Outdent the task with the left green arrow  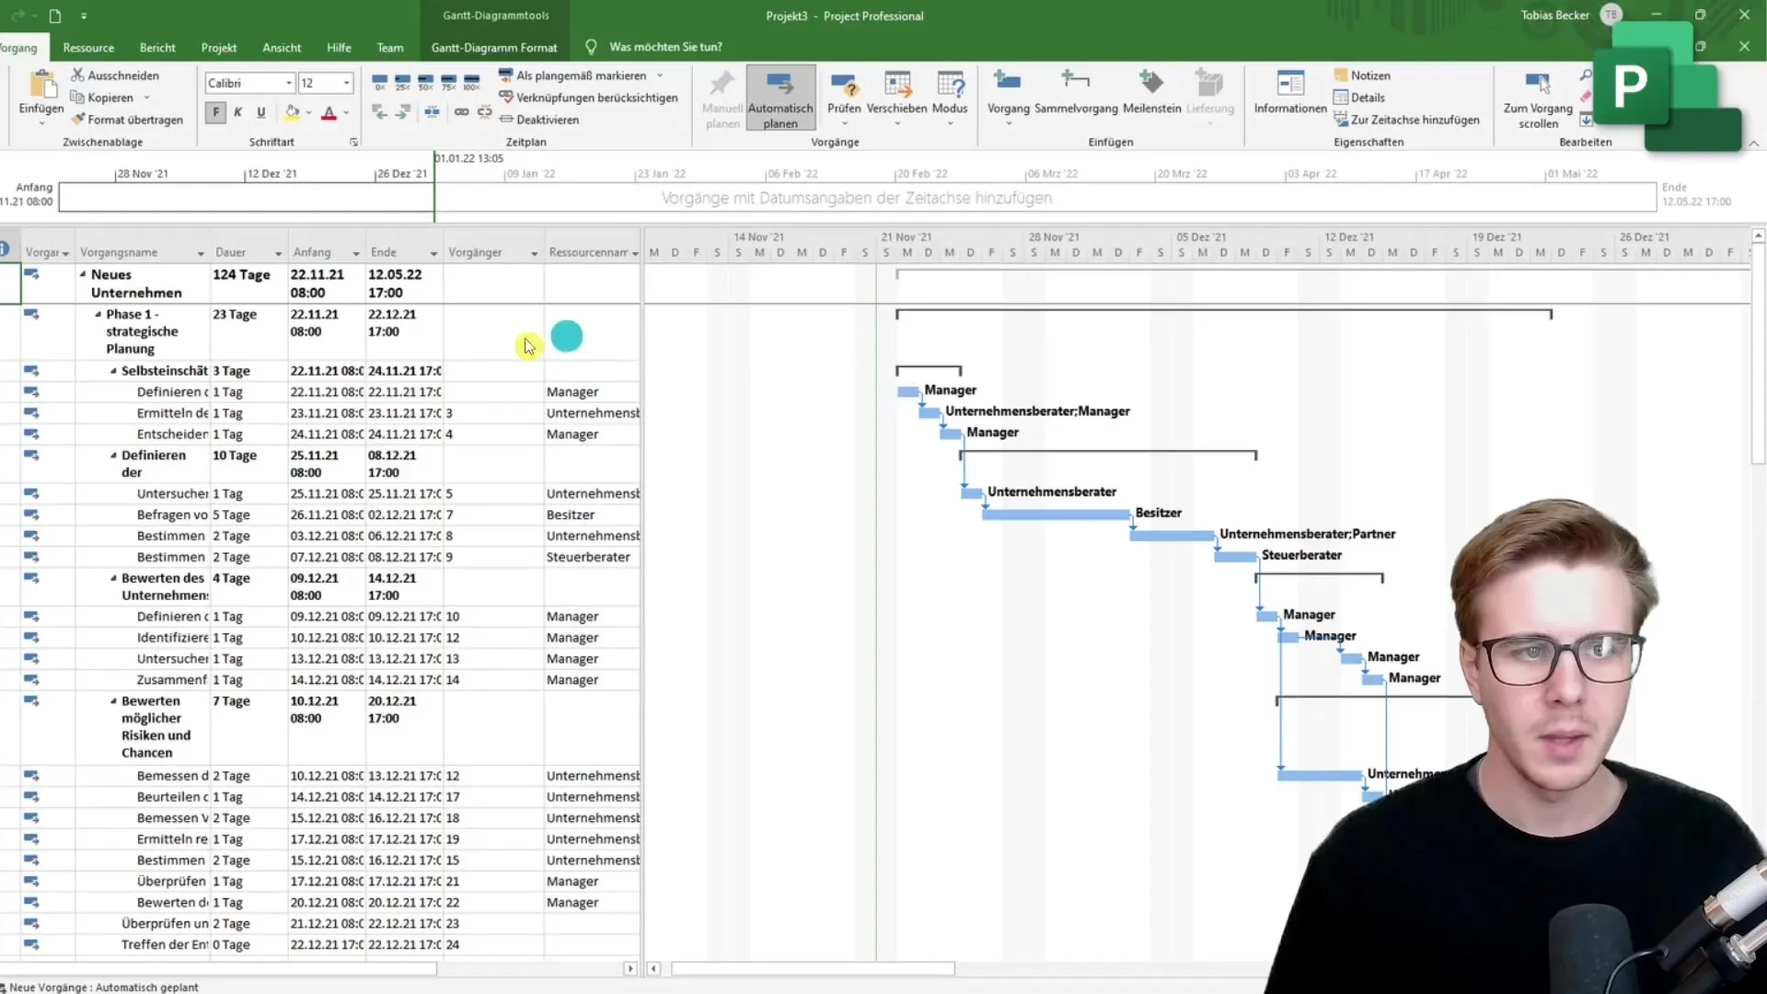379,111
